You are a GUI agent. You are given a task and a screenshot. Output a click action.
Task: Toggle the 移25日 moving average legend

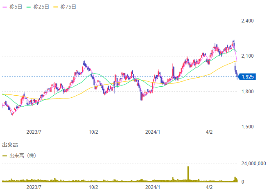click(41, 7)
